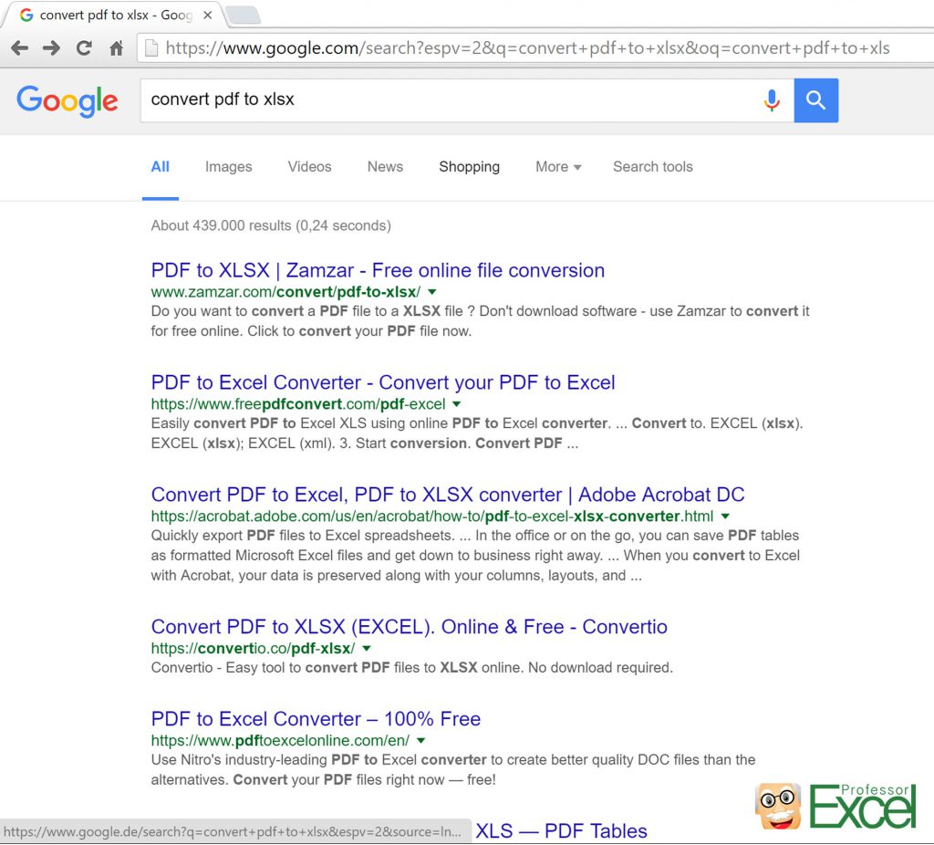This screenshot has height=845, width=934.
Task: Expand arrow beside the freepdfconvert.com URL
Action: point(457,404)
